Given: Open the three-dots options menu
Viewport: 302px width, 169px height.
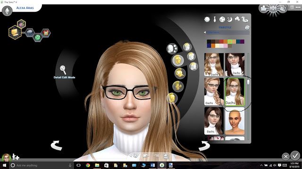Looking at the screenshot, I should tap(298, 8).
